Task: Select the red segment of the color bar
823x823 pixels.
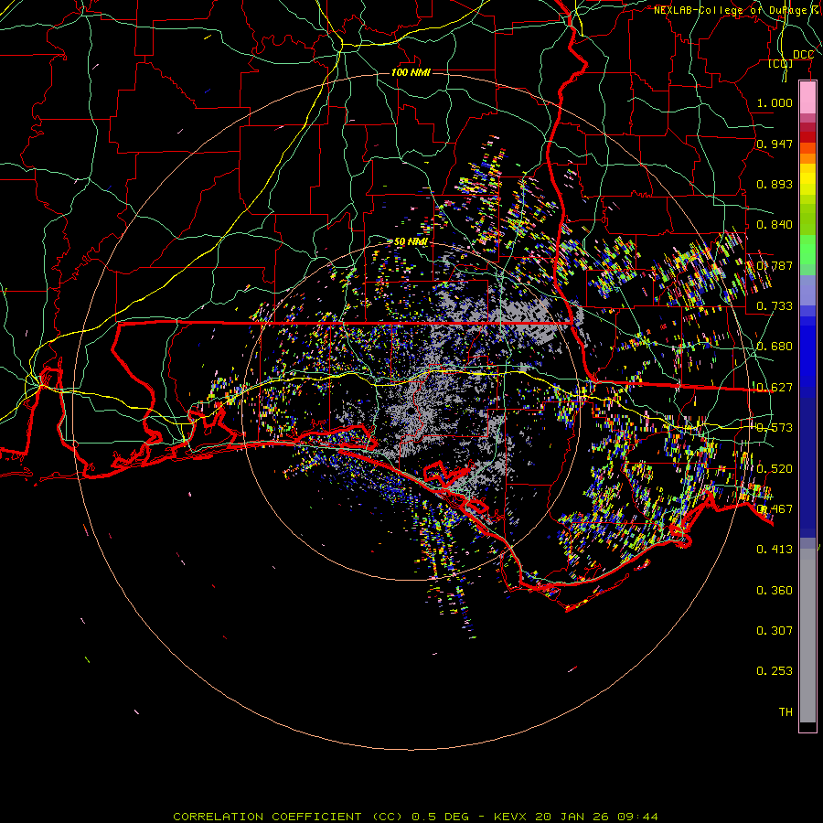Action: coord(807,137)
